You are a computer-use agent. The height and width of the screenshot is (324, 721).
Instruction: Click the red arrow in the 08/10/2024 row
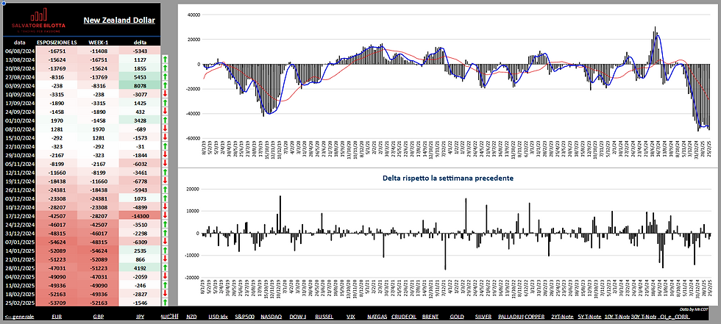coord(165,129)
